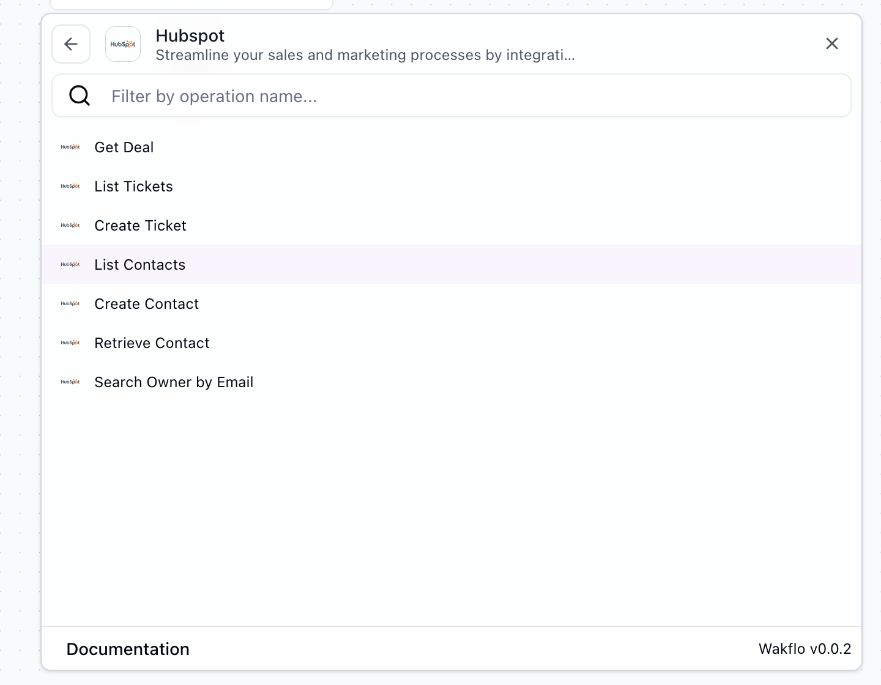Click the Hubspot icon next to Retrieve Contact

pyautogui.click(x=70, y=342)
